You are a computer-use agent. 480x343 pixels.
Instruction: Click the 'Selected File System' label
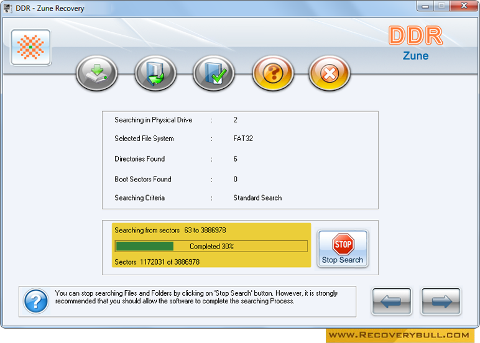tap(144, 139)
